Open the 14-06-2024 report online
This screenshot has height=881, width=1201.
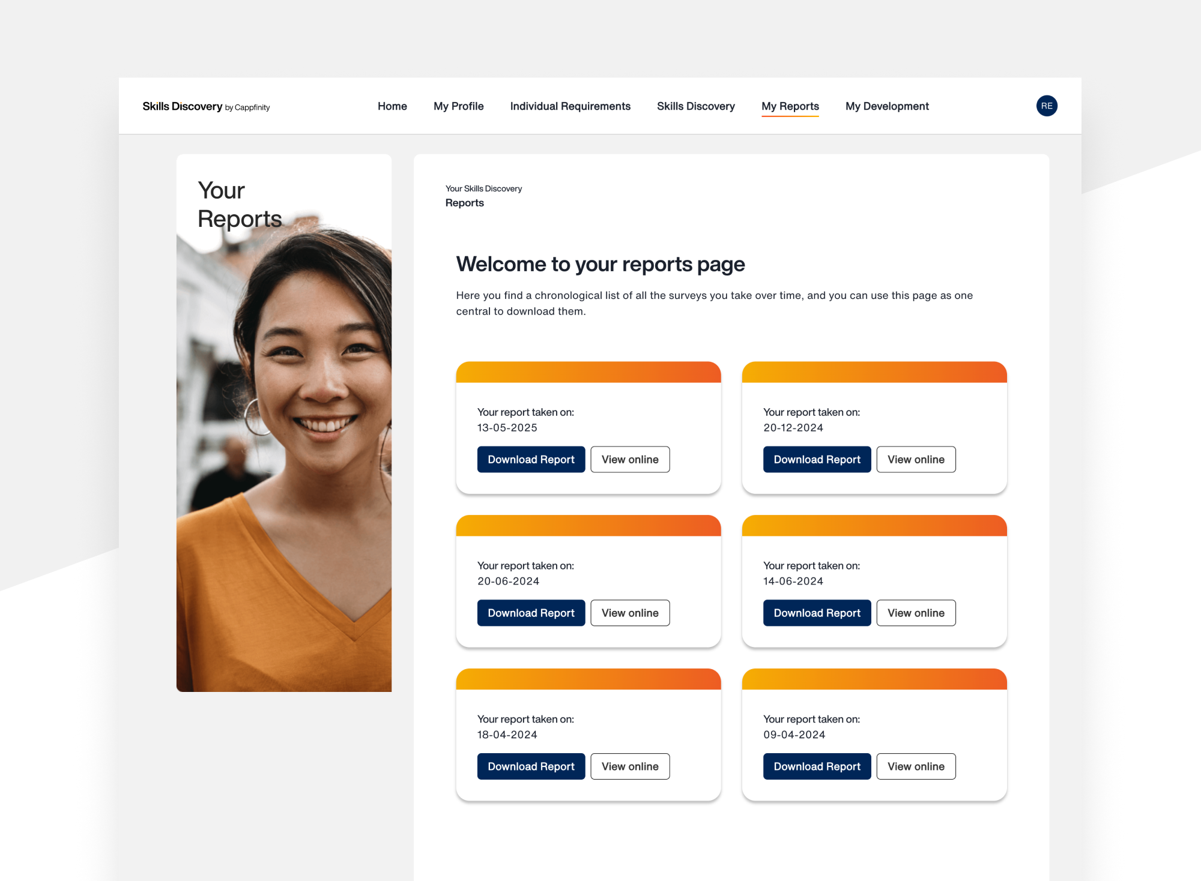click(916, 613)
